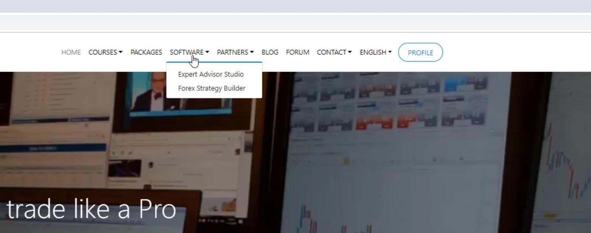Click the PARTNERS menu label
This screenshot has height=233, width=591.
(x=232, y=52)
